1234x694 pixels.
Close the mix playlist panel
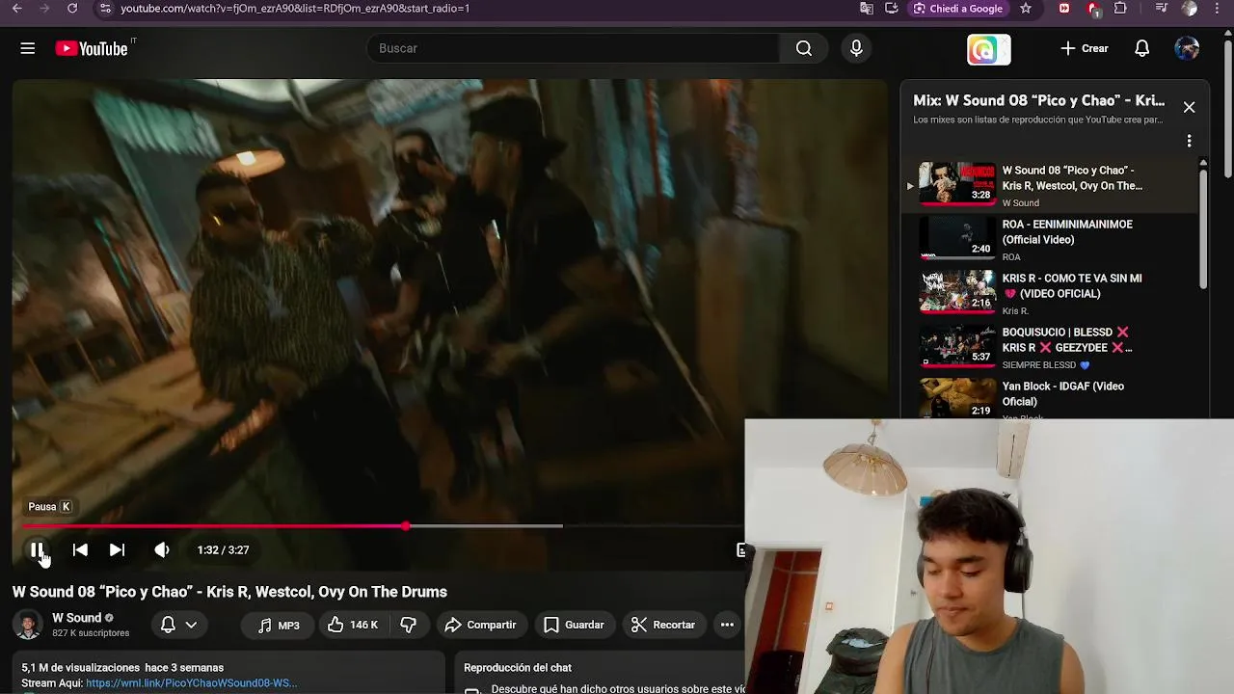[1189, 107]
